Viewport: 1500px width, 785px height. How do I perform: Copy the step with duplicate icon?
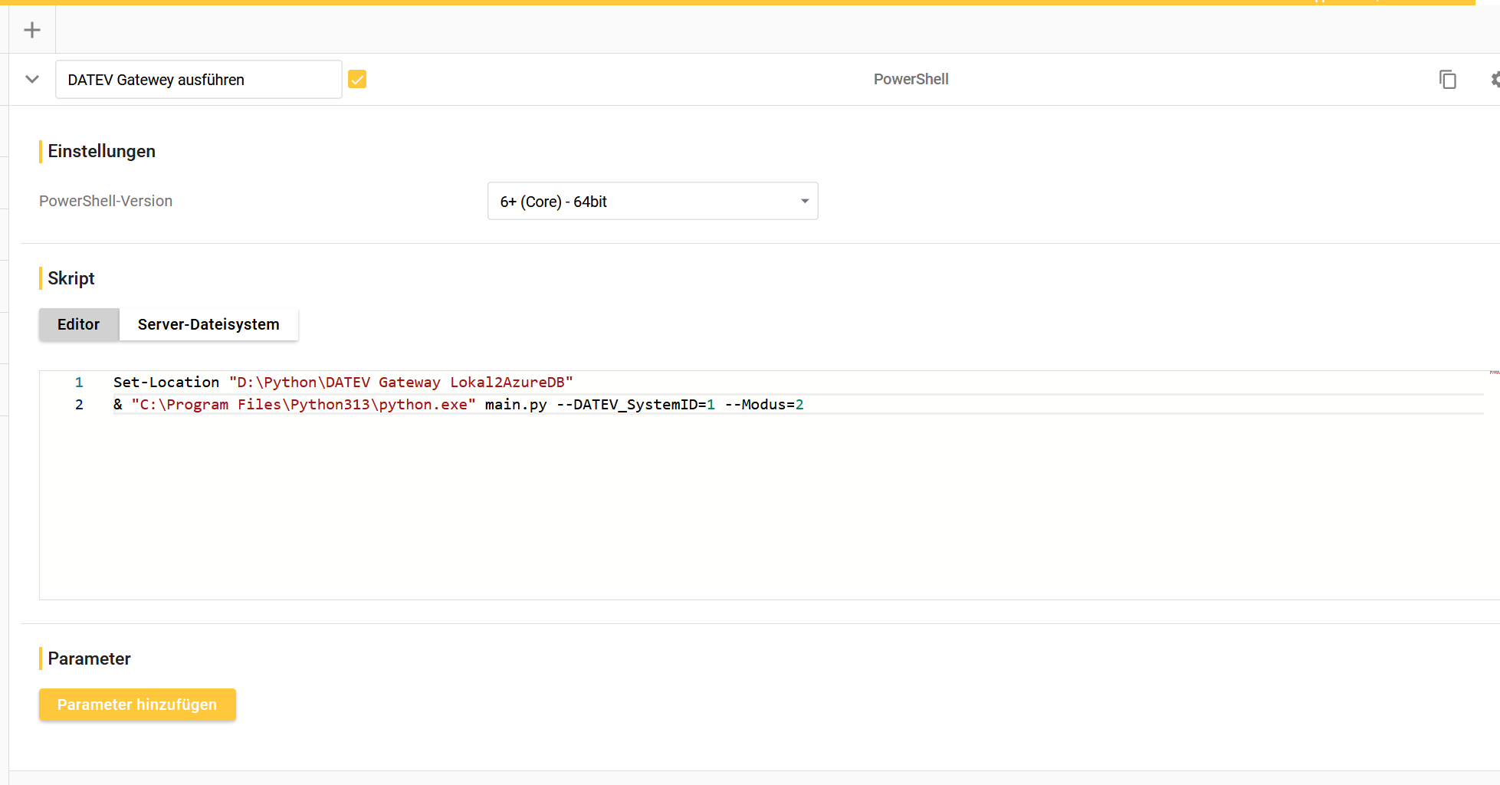point(1447,79)
